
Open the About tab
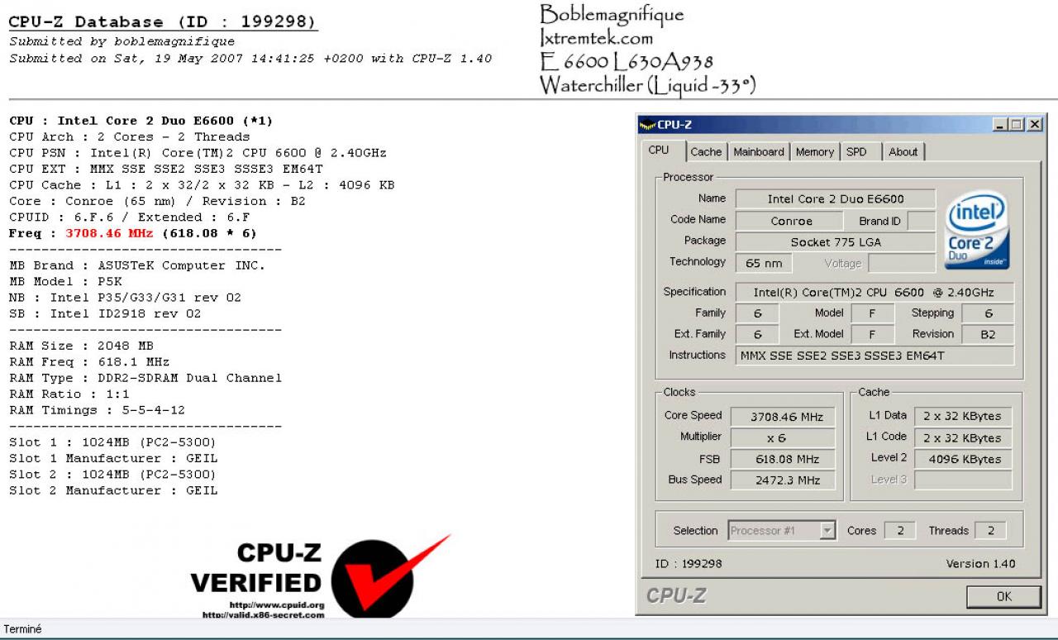(x=903, y=152)
